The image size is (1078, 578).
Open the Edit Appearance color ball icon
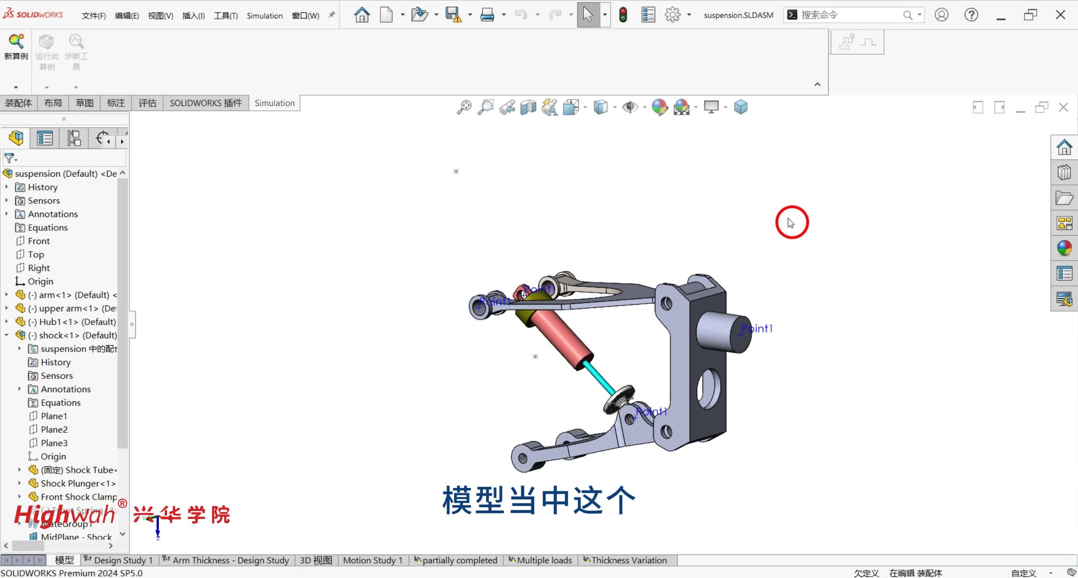(x=659, y=108)
